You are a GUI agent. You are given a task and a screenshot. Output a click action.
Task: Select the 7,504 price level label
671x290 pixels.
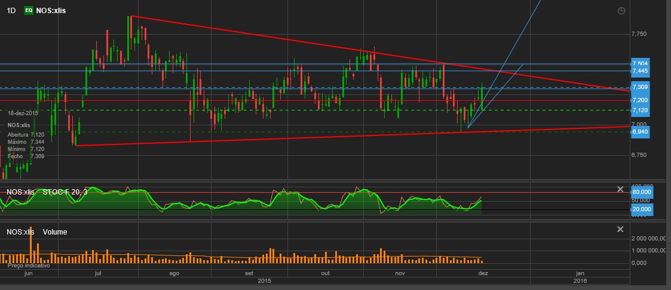pos(640,64)
